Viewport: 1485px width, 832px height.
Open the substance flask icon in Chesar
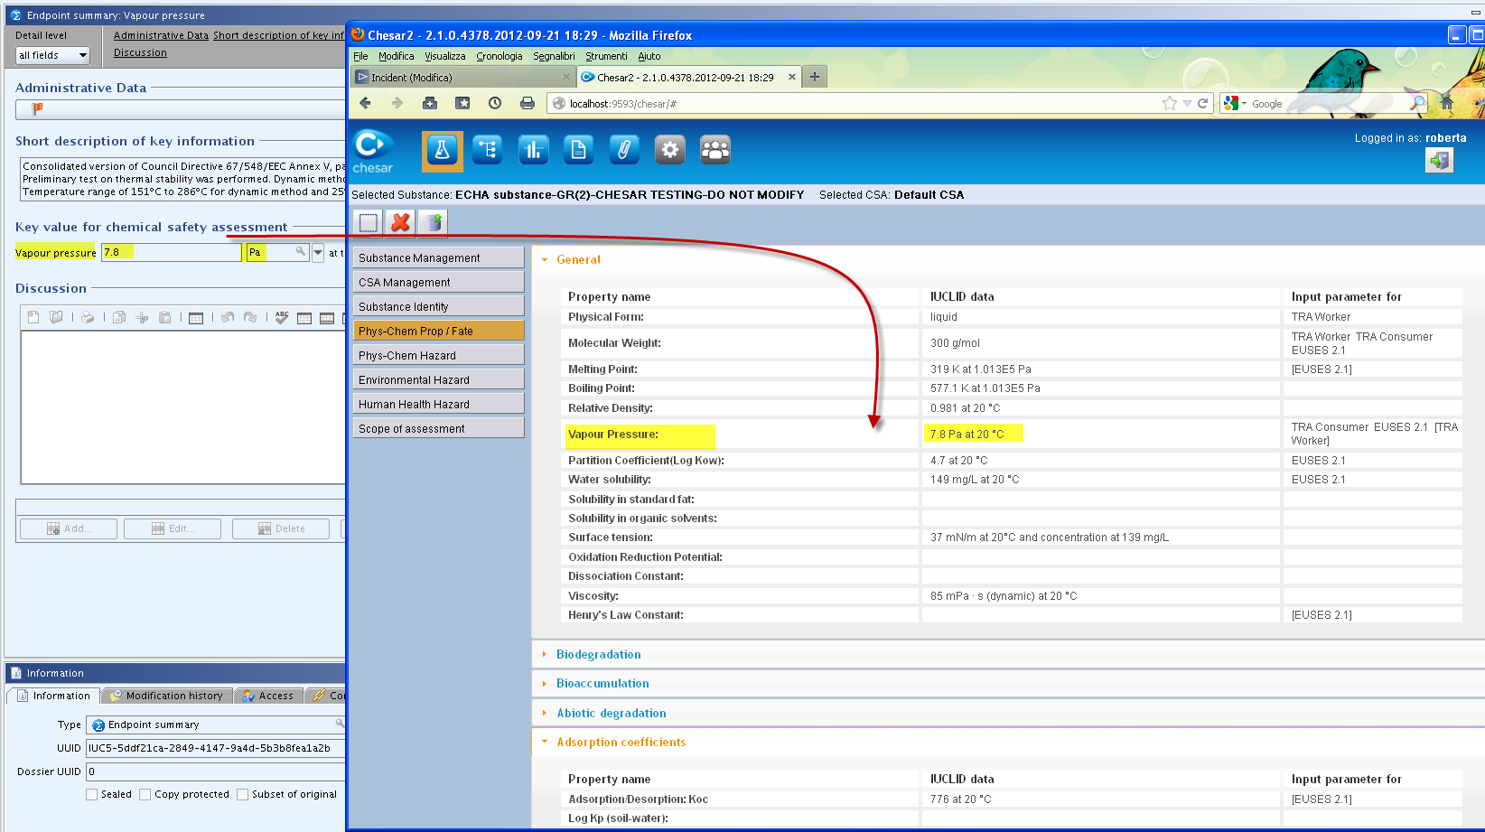point(442,151)
